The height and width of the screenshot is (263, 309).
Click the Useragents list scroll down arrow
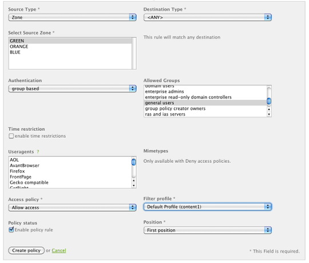pos(134,185)
